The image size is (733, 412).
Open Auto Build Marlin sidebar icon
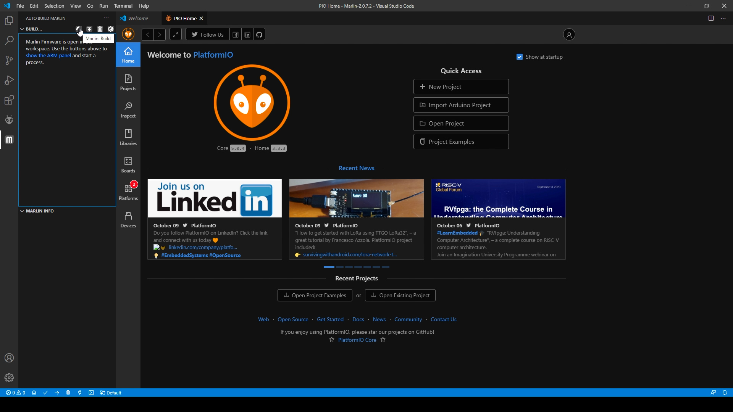(x=9, y=140)
